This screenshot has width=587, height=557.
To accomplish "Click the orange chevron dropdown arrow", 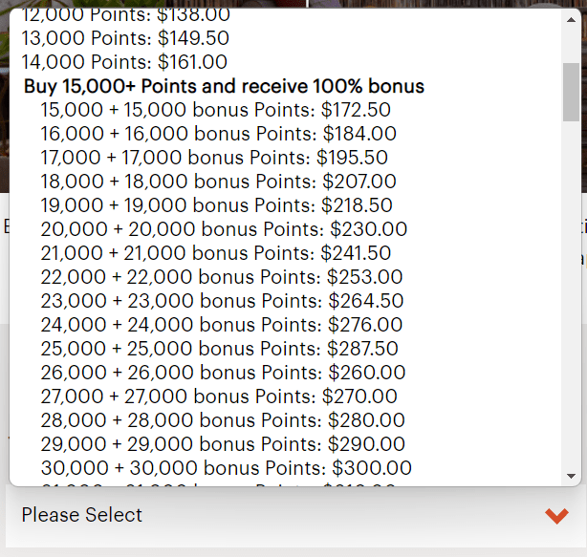I will pos(556,516).
